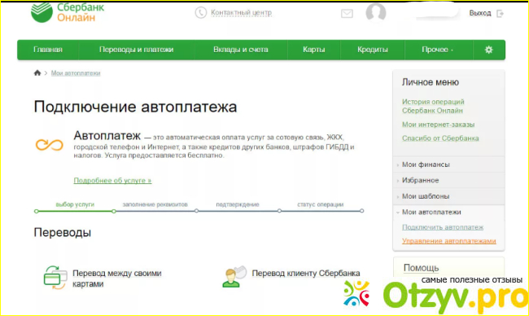Collapse Мои автоплатежи section
Viewport: 529px width, 316px height.
(x=448, y=212)
